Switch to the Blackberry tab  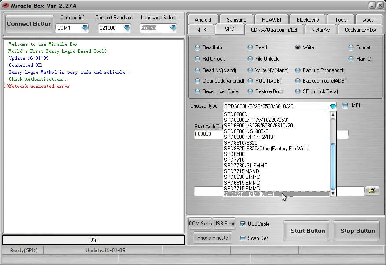tap(308, 19)
